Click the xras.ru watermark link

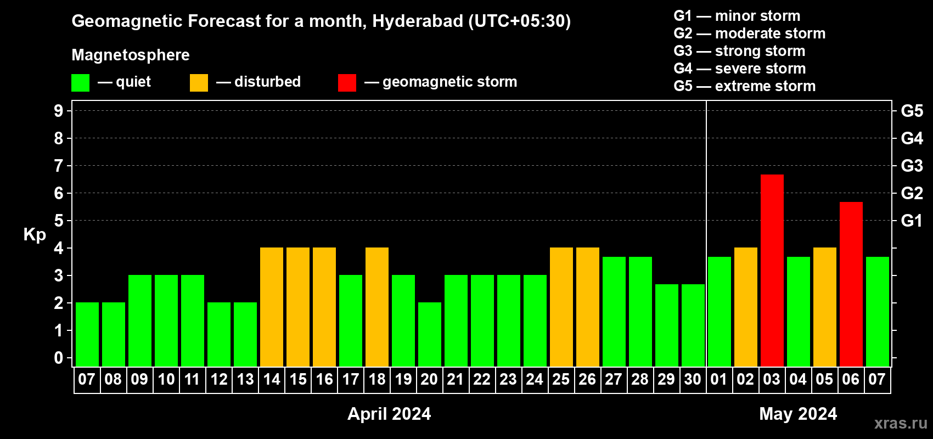coord(901,423)
